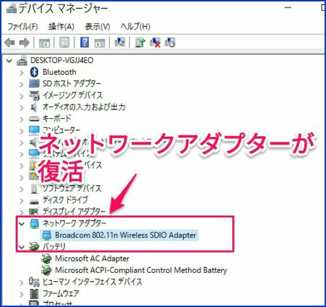The image size is (326, 307).
Task: Click the Update driver toolbar icon
Action: point(140,42)
